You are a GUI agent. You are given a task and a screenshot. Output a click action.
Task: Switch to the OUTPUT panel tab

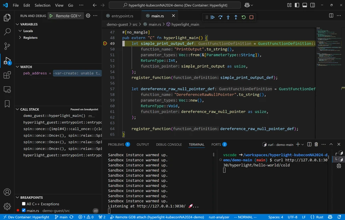[x=143, y=145]
